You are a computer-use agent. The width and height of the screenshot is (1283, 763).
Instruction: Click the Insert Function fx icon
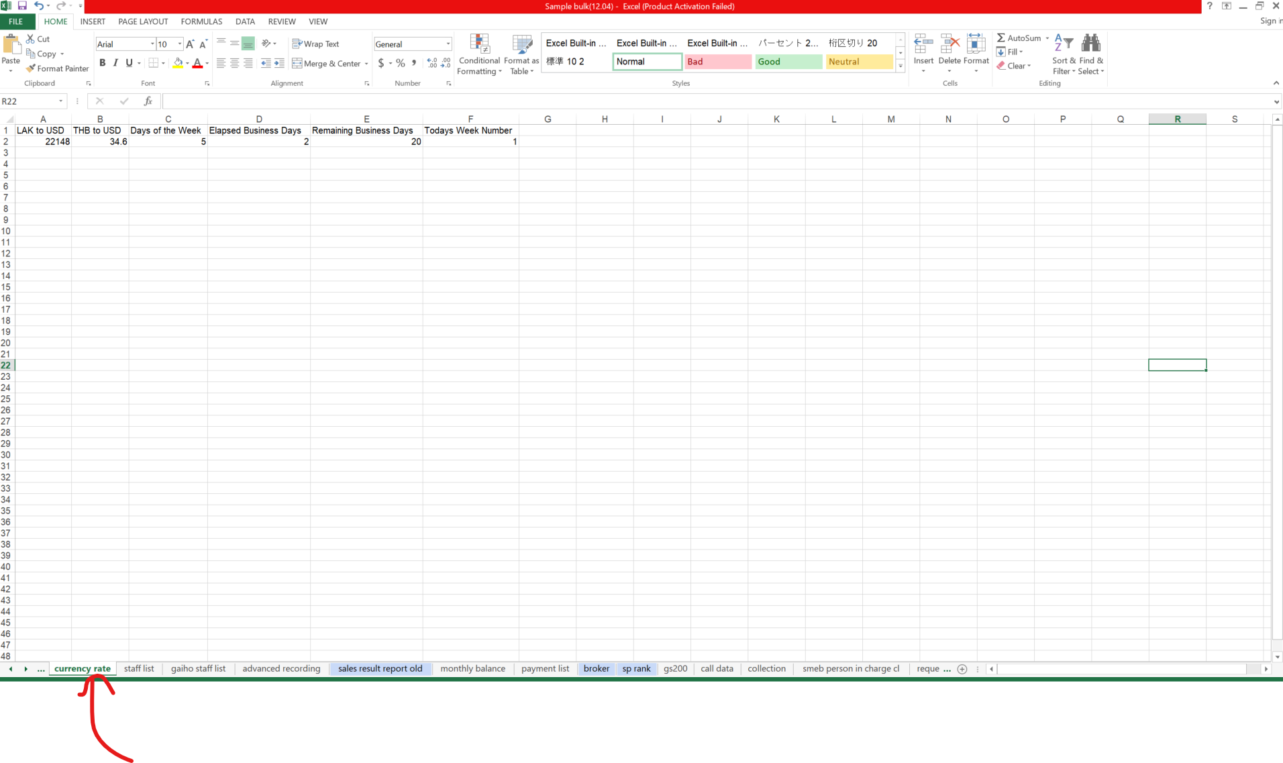click(148, 101)
